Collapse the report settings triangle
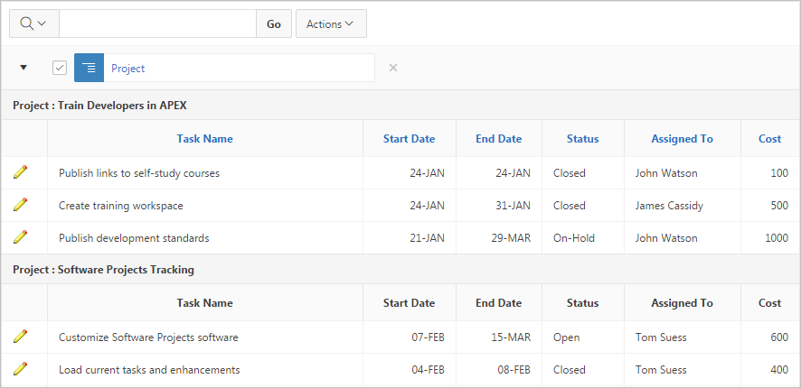 24,68
